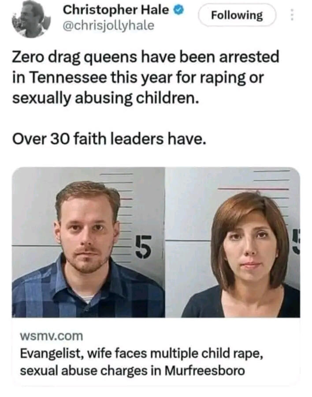Open the wsmv.com source domain link
The height and width of the screenshot is (397, 312).
pyautogui.click(x=52, y=336)
